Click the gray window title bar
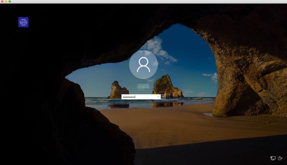Viewport: 287px width, 165px height. (143, 2)
